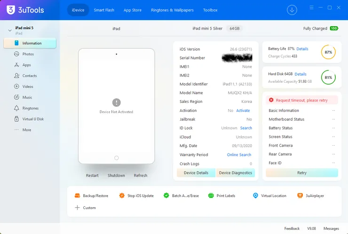
Task: Click the 3uTools logo icon
Action: click(x=11, y=10)
